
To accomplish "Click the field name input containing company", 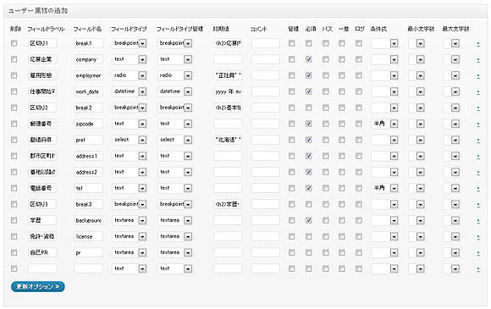I will click(x=88, y=59).
